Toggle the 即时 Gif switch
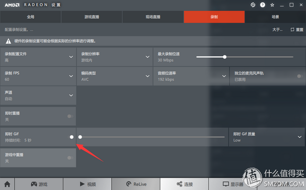This screenshot has height=190, width=306. pos(71,137)
